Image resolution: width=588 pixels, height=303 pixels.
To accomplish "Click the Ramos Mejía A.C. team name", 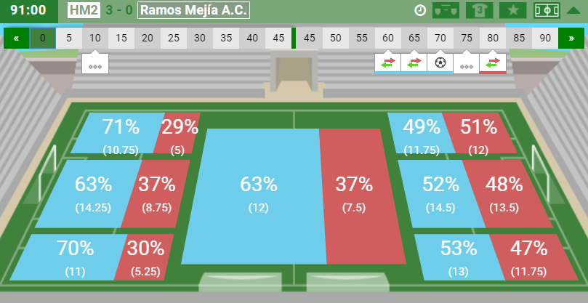I will click(193, 10).
